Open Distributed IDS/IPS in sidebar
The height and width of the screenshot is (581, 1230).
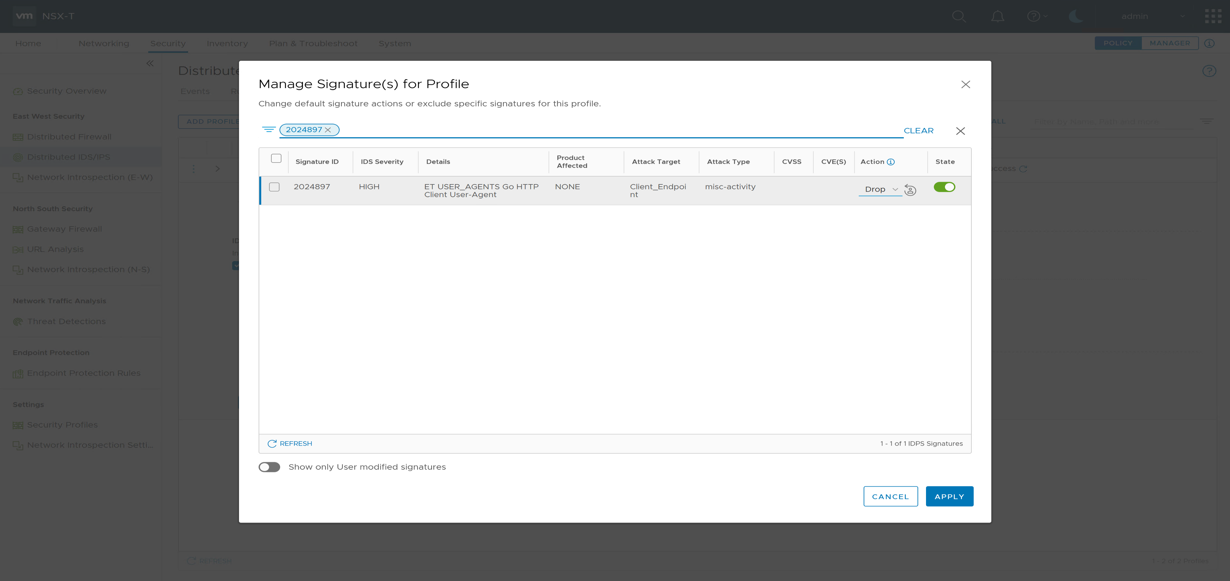click(68, 157)
